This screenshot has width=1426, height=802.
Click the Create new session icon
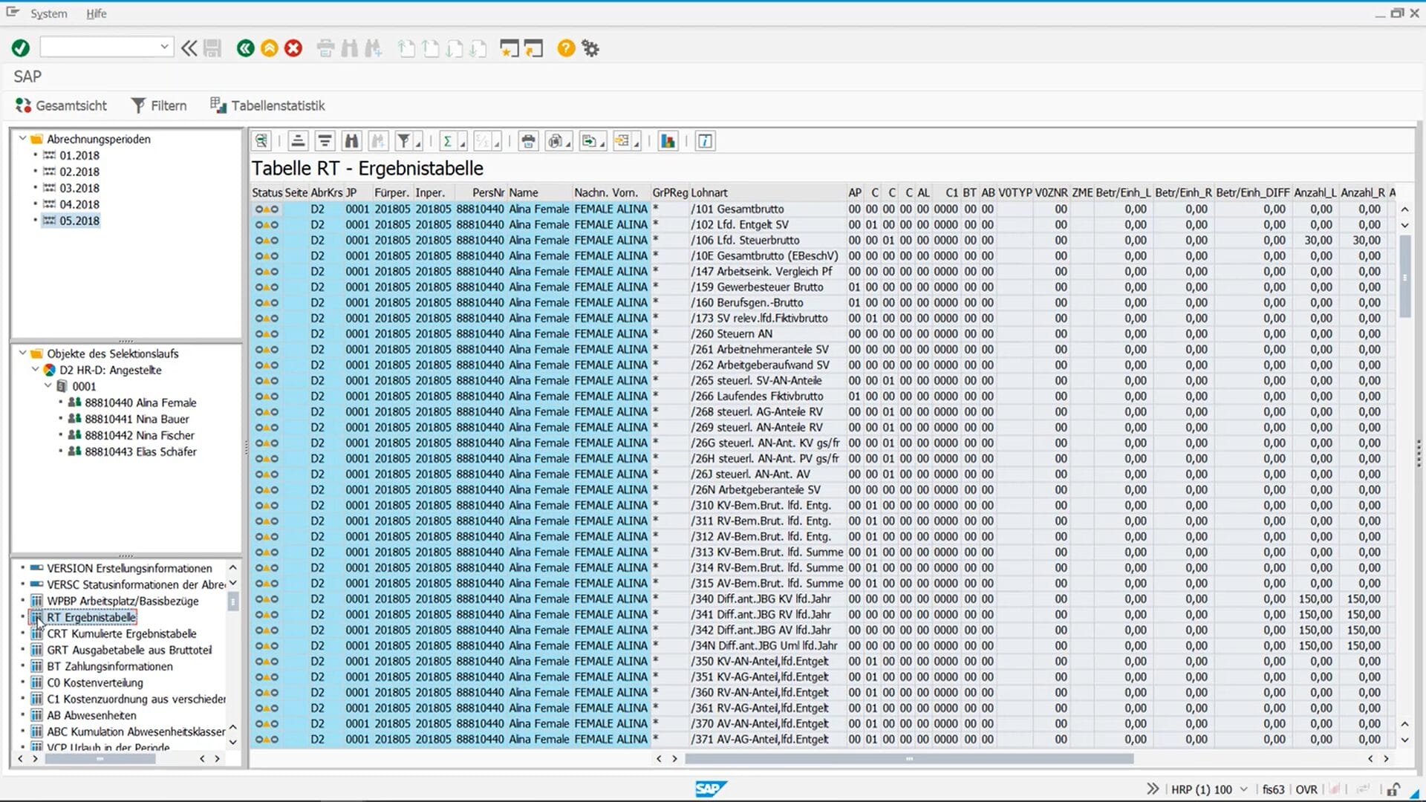(509, 48)
